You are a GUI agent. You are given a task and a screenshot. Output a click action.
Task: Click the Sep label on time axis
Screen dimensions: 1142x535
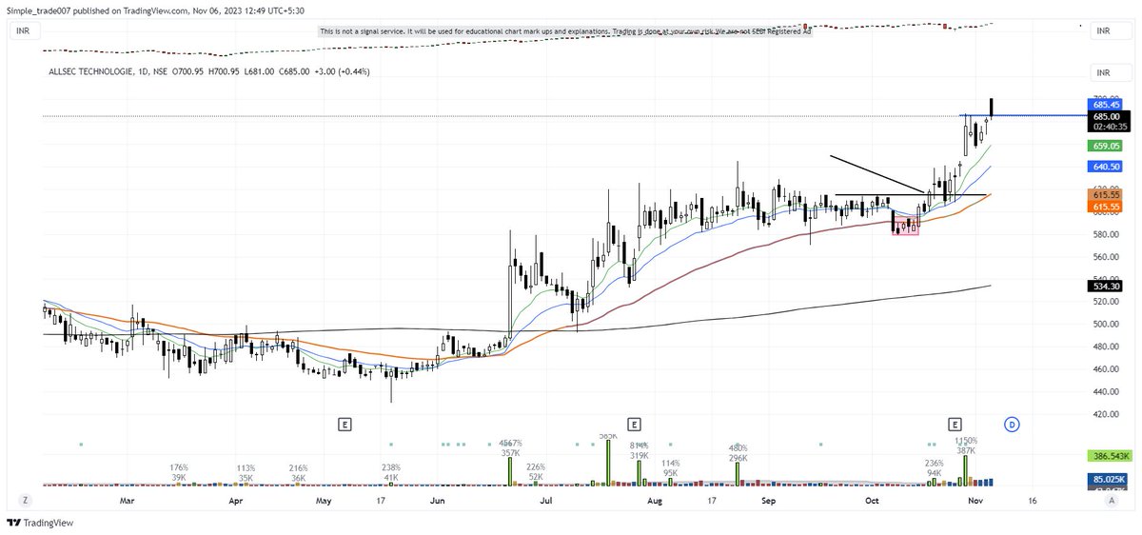point(770,499)
